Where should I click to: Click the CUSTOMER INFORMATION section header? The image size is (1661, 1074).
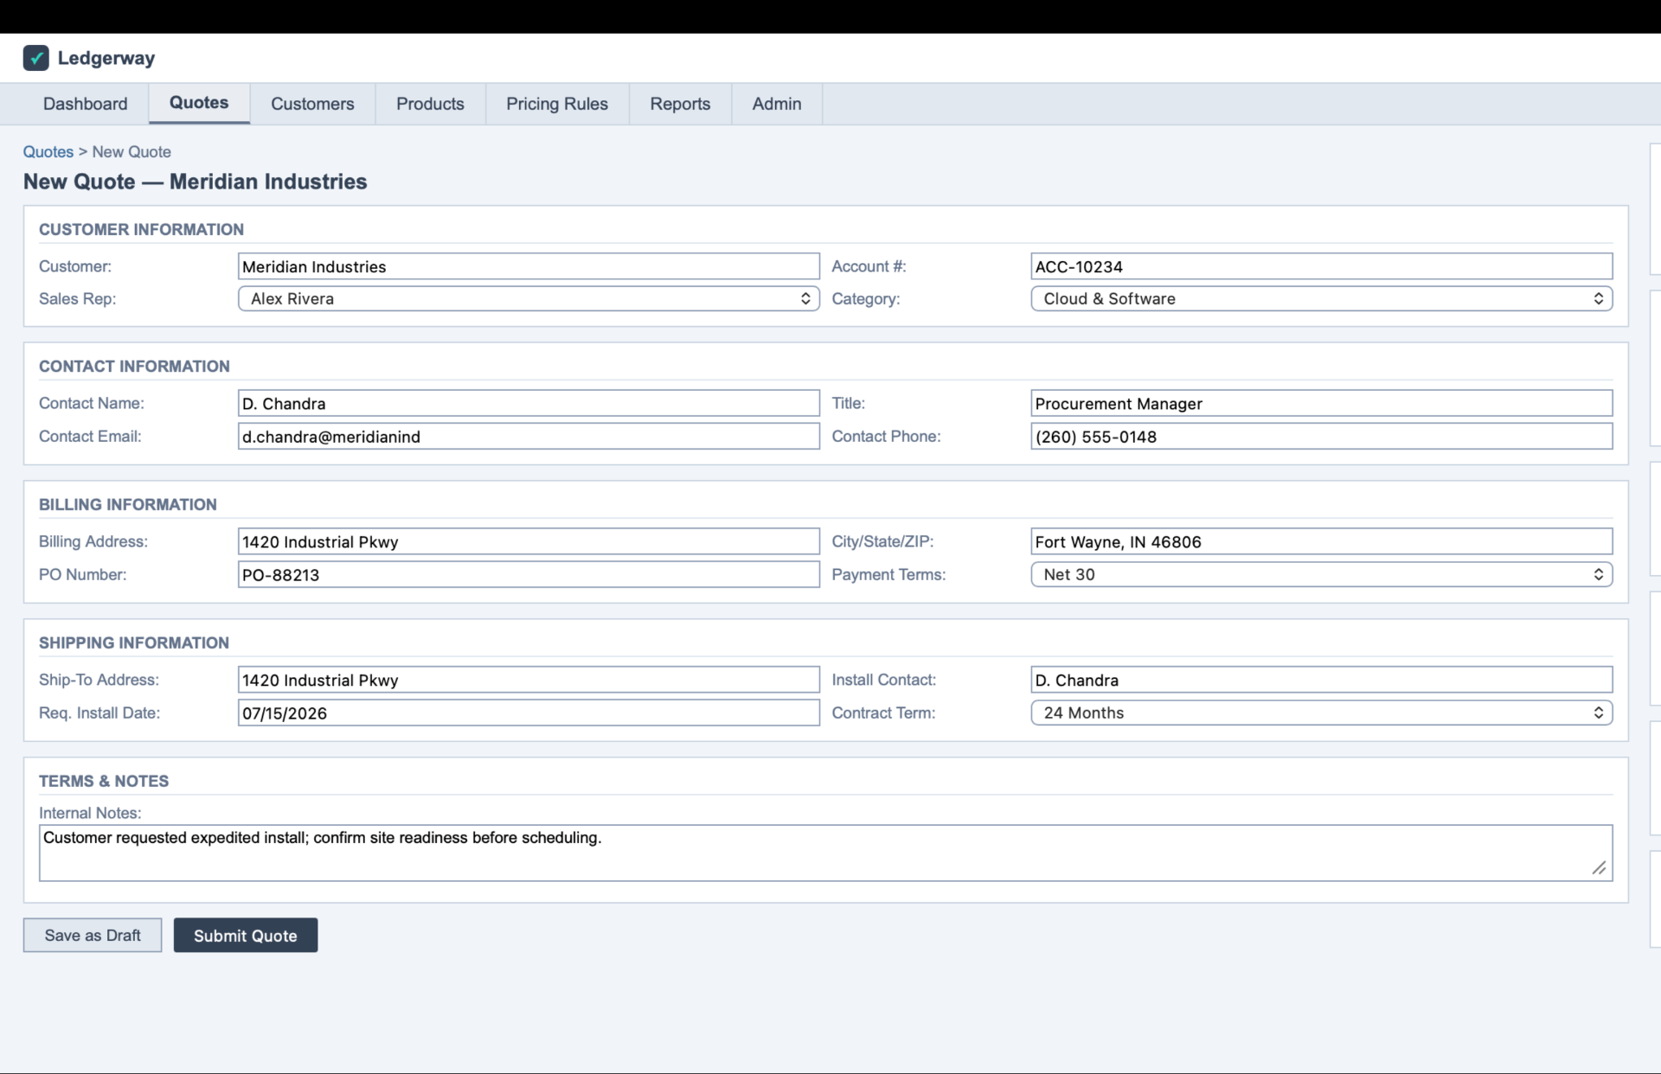click(141, 229)
